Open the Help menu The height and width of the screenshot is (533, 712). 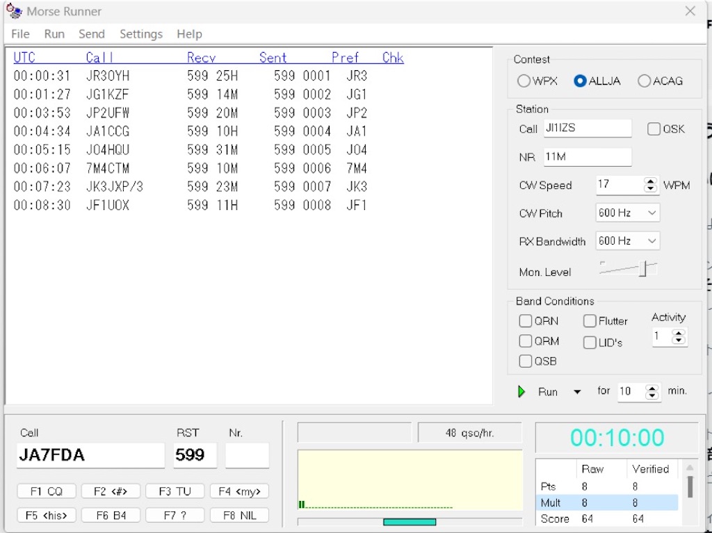click(x=189, y=34)
